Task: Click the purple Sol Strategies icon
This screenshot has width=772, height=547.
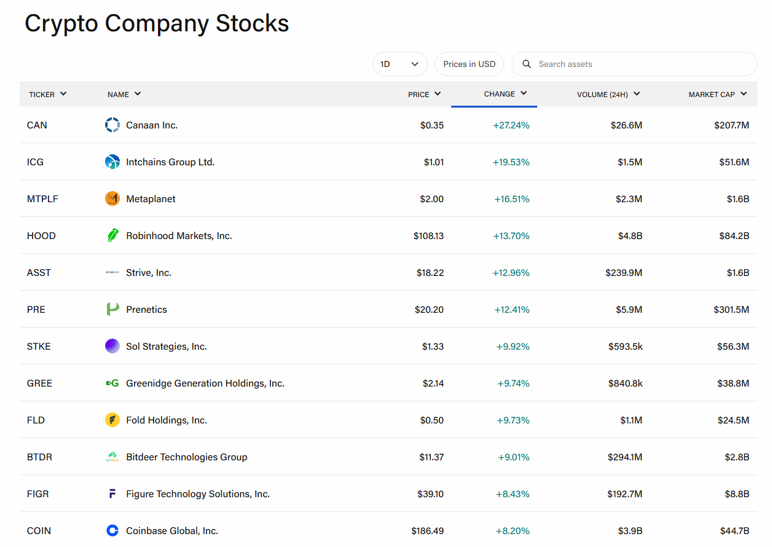Action: [112, 347]
